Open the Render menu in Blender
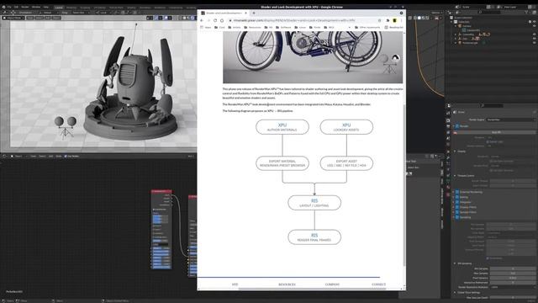The width and height of the screenshot is (538, 303). click(x=25, y=8)
